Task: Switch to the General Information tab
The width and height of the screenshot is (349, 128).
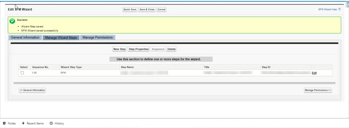Action: pos(25,37)
